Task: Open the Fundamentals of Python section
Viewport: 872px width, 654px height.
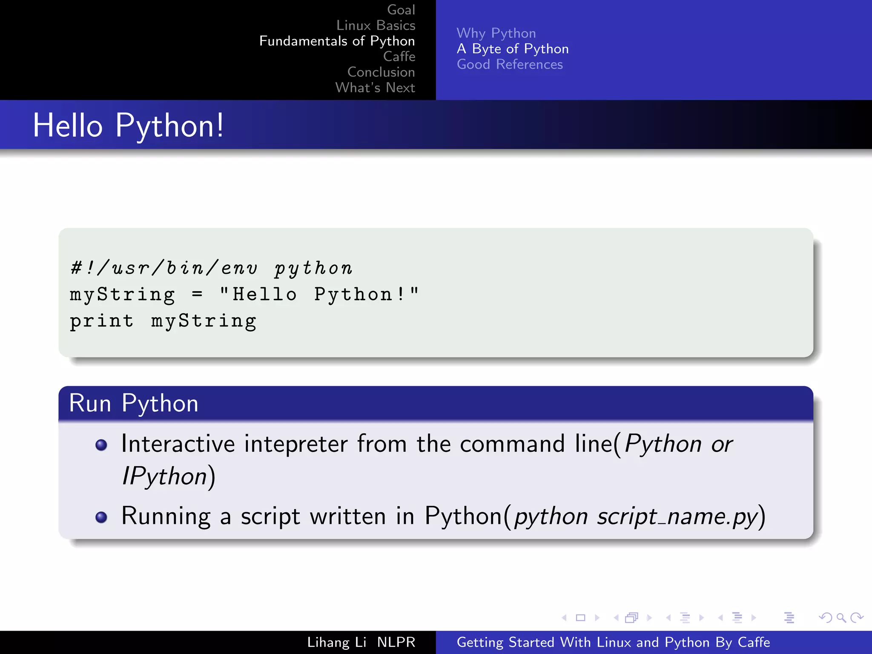Action: 337,41
